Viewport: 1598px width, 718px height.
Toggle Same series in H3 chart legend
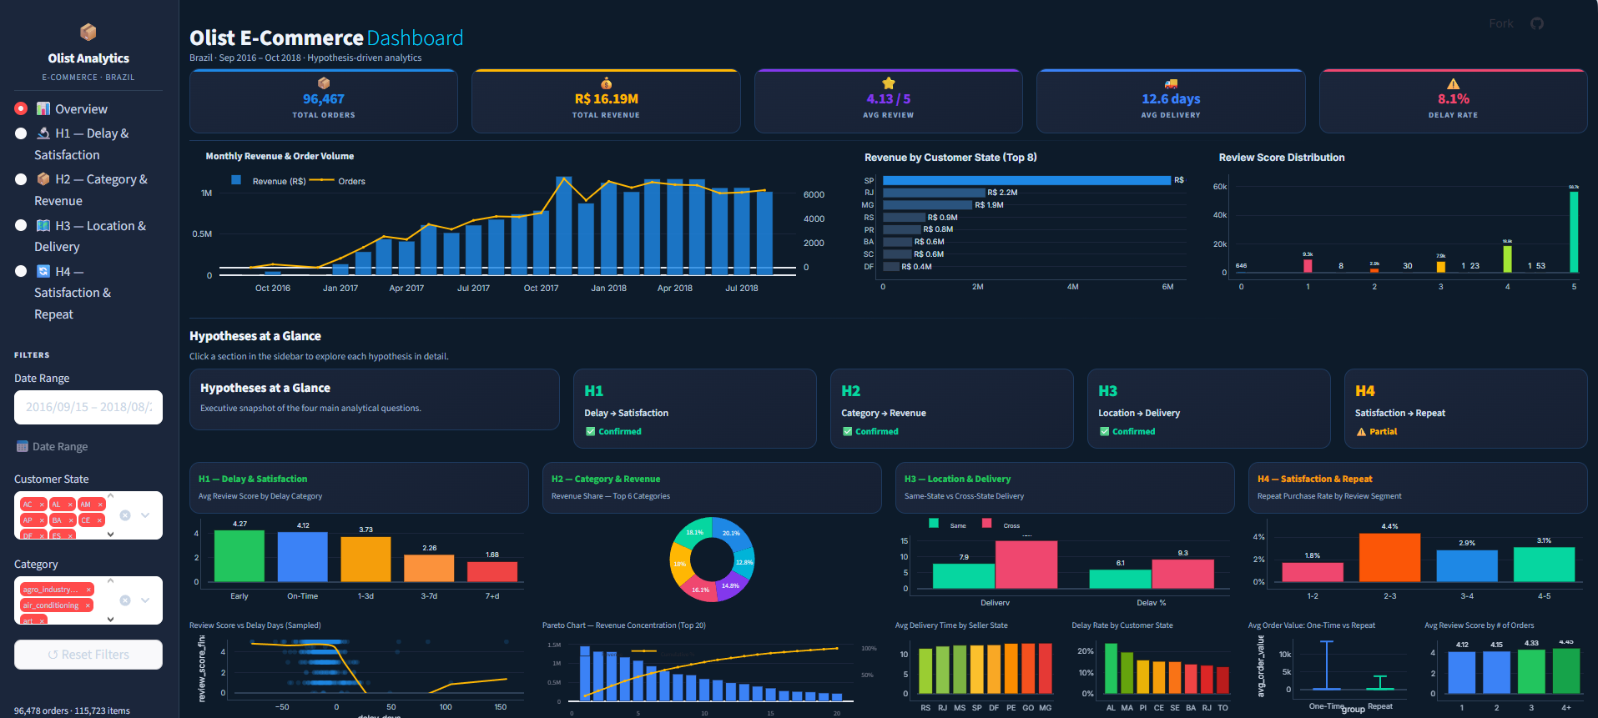click(948, 525)
